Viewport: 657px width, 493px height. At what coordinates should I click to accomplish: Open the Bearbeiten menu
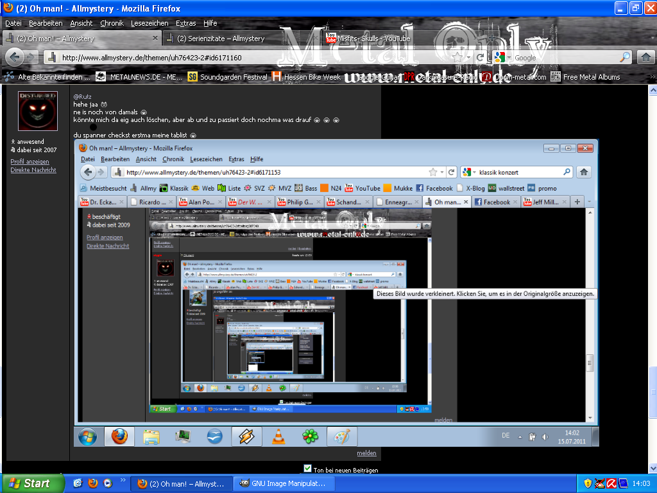tap(46, 23)
